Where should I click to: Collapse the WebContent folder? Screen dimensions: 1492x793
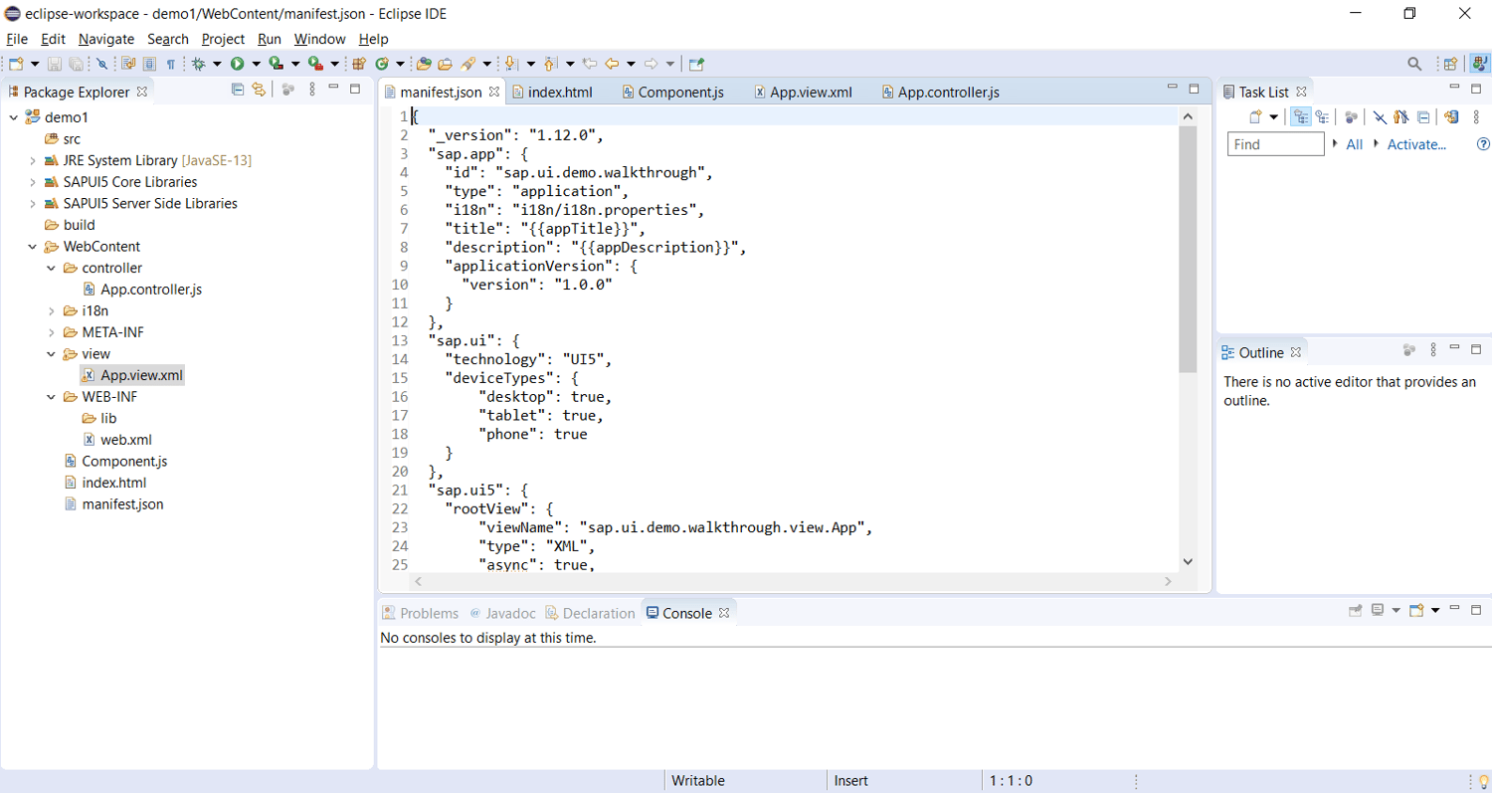click(x=32, y=246)
